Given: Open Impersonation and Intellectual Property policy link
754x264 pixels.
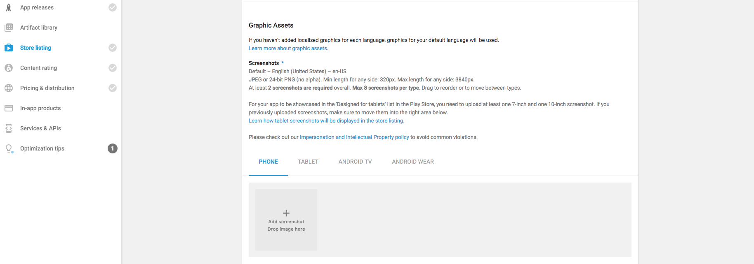Looking at the screenshot, I should tap(354, 137).
